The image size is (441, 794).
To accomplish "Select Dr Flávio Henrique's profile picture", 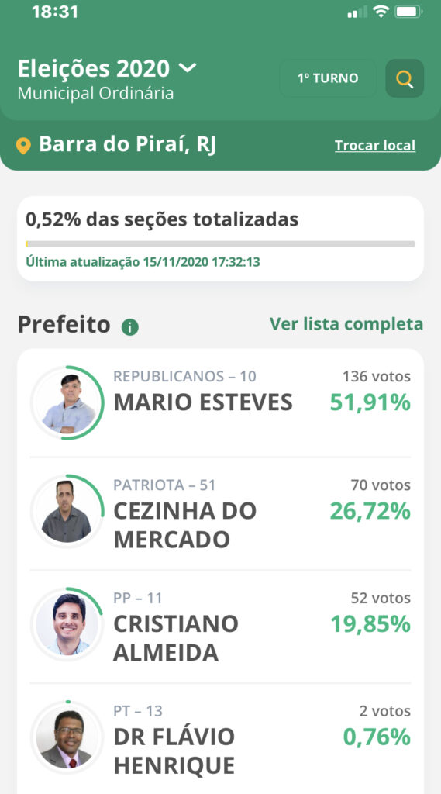I will coord(67,737).
